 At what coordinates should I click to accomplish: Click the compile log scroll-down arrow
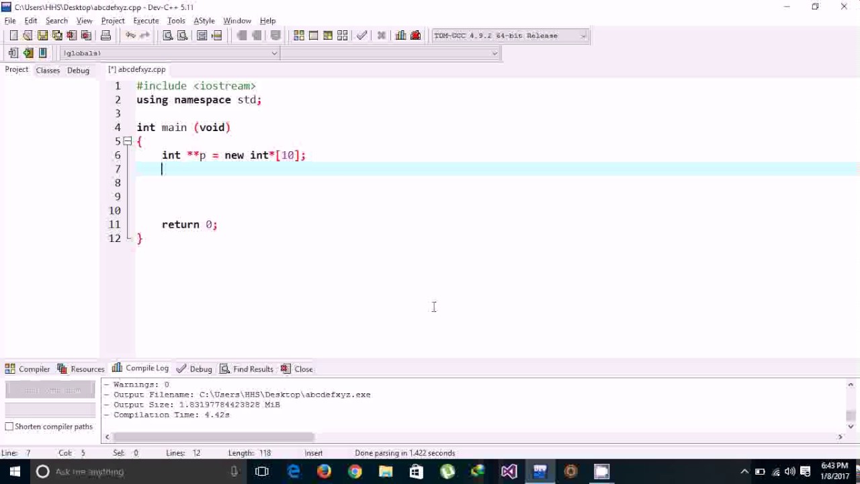(851, 426)
